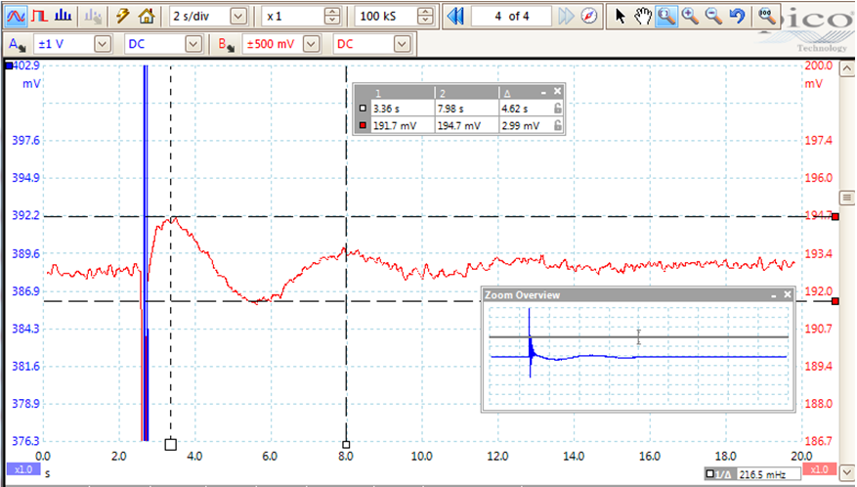Viewport: 857px width, 487px height.
Task: Minimize the Zoom Overview panel
Action: [774, 295]
